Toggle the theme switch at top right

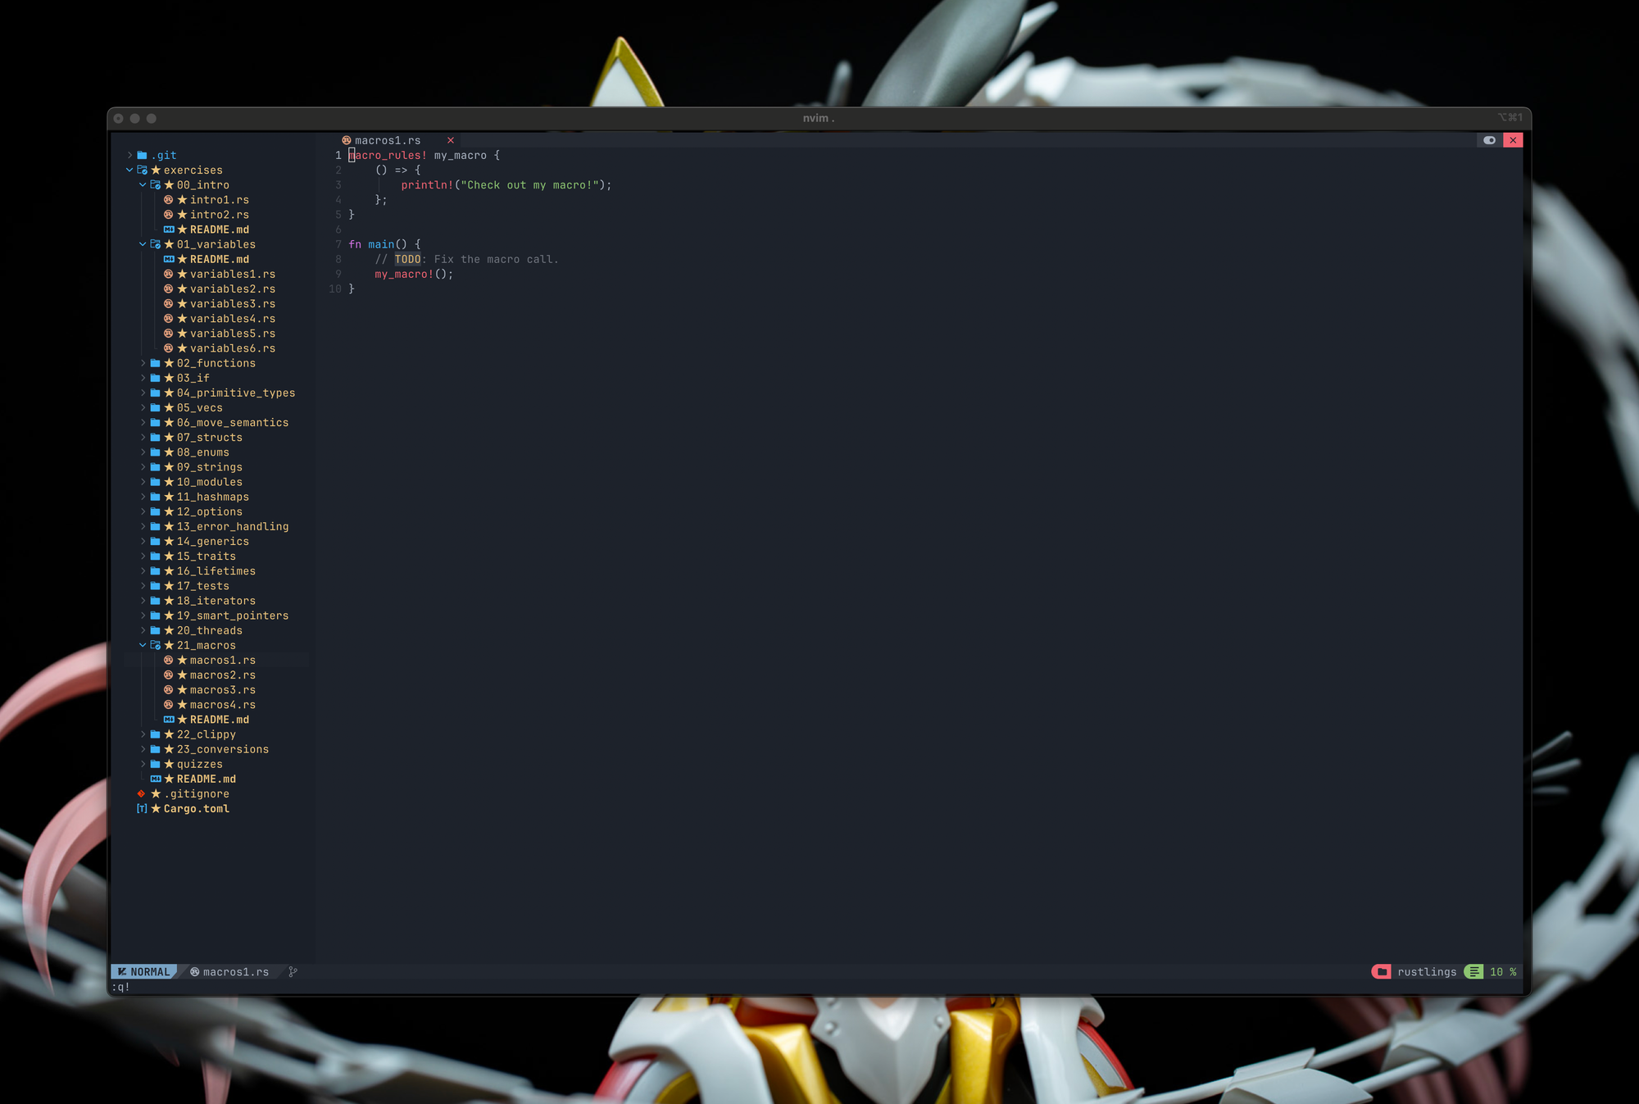pos(1490,140)
